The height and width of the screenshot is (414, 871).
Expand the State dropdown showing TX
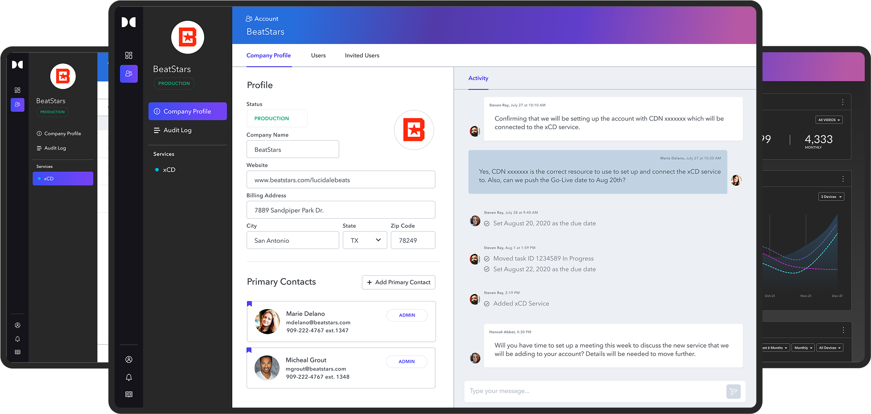point(365,240)
